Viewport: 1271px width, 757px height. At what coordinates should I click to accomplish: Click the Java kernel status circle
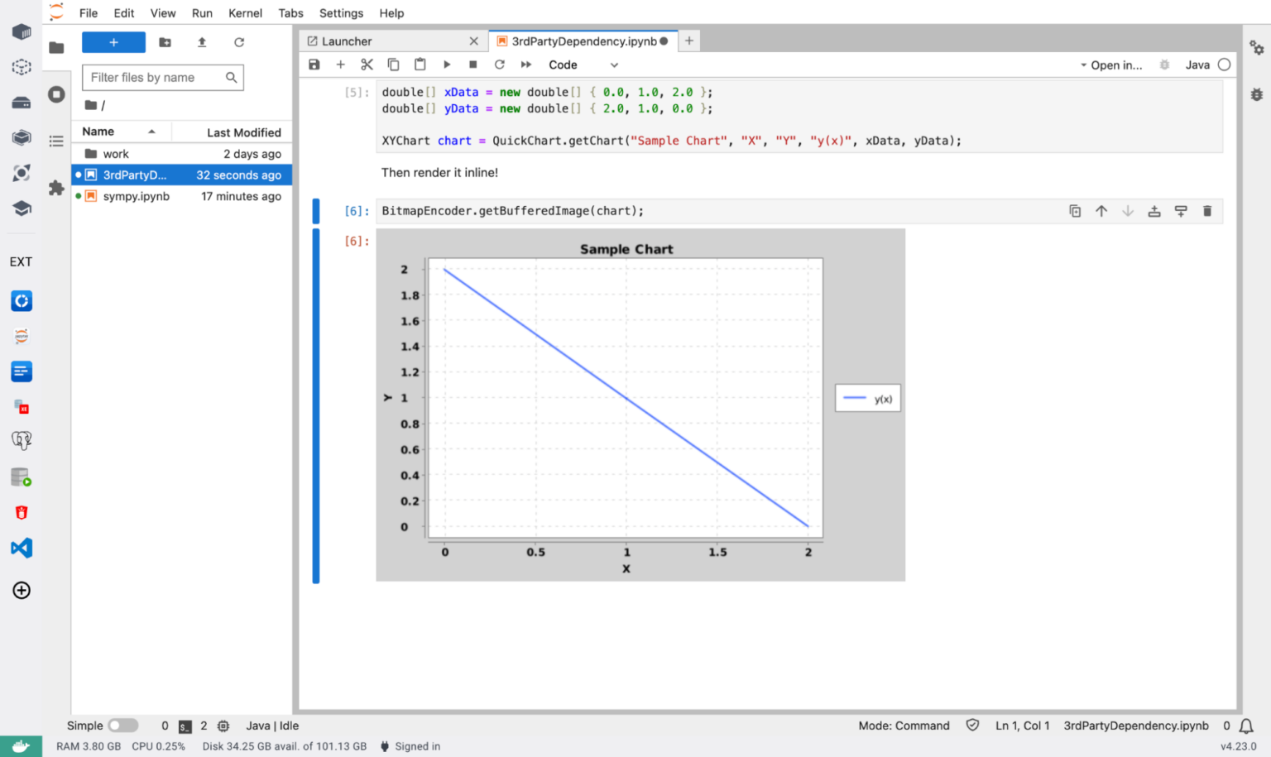[1225, 65]
